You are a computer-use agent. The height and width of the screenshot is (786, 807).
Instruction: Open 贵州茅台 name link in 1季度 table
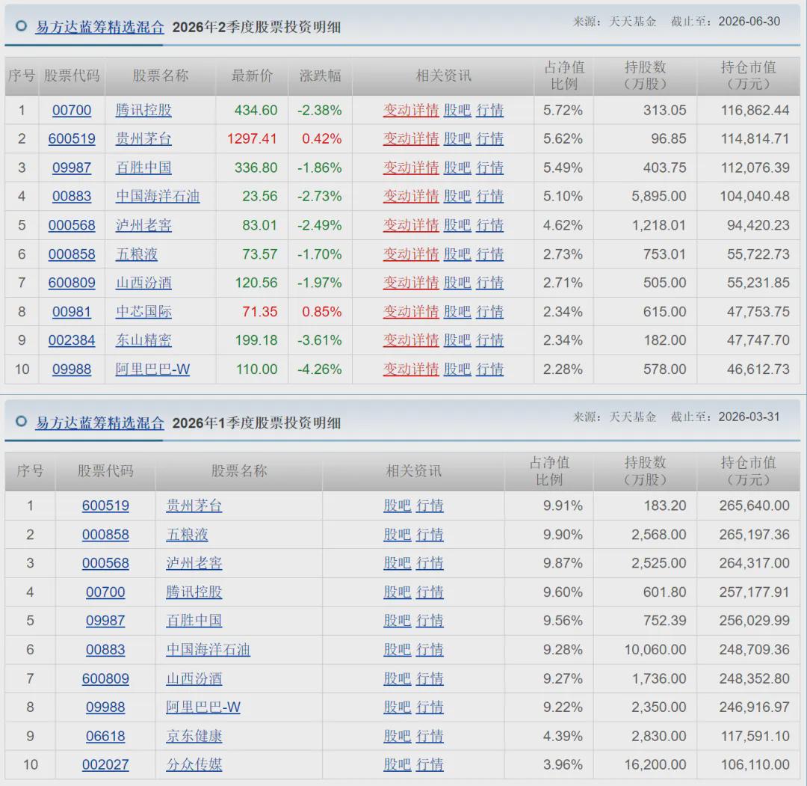tap(194, 506)
